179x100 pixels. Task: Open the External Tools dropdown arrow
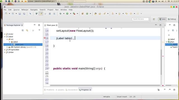click(77, 14)
